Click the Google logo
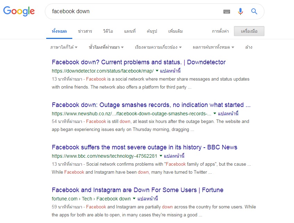The image size is (294, 223). (x=19, y=11)
